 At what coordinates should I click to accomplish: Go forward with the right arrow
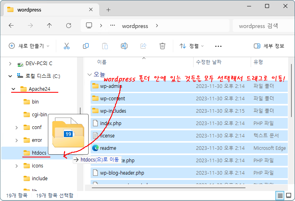tap(30, 26)
